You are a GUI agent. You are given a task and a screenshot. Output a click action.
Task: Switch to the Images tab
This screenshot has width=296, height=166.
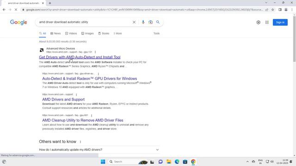[87, 33]
